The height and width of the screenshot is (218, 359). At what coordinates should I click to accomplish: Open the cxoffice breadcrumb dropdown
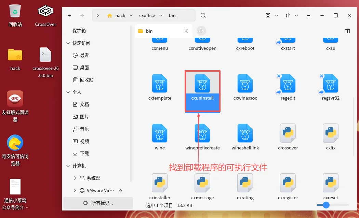(160, 15)
